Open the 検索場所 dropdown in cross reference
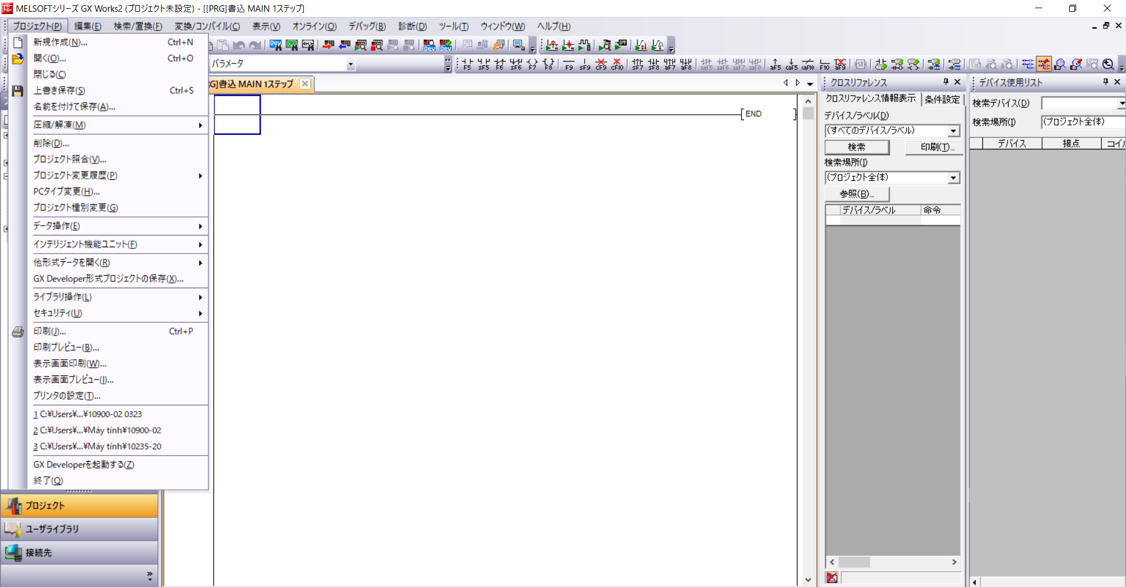Viewport: 1126px width, 587px height. coord(954,178)
